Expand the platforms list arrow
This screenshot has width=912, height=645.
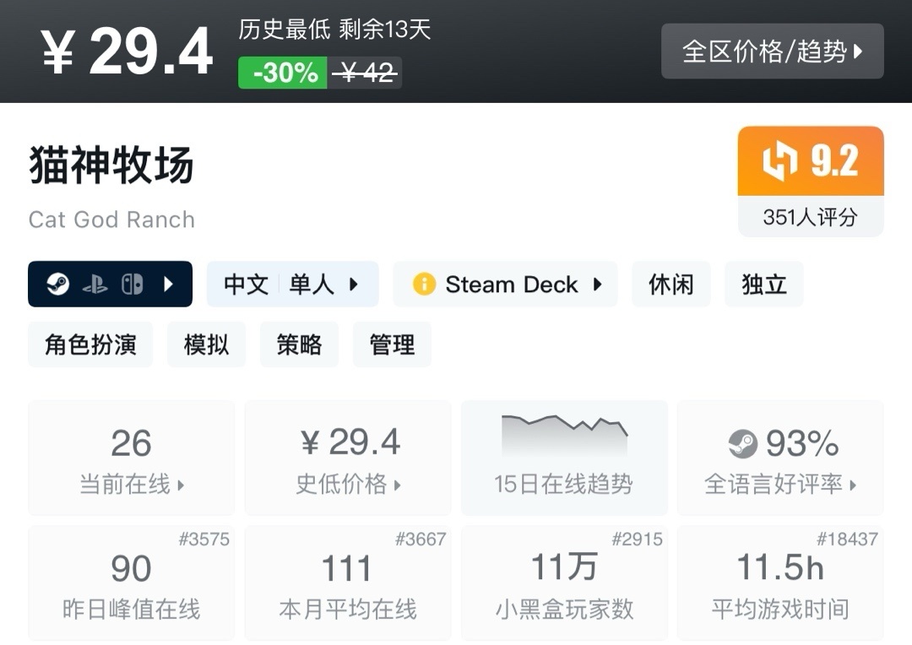click(x=168, y=285)
